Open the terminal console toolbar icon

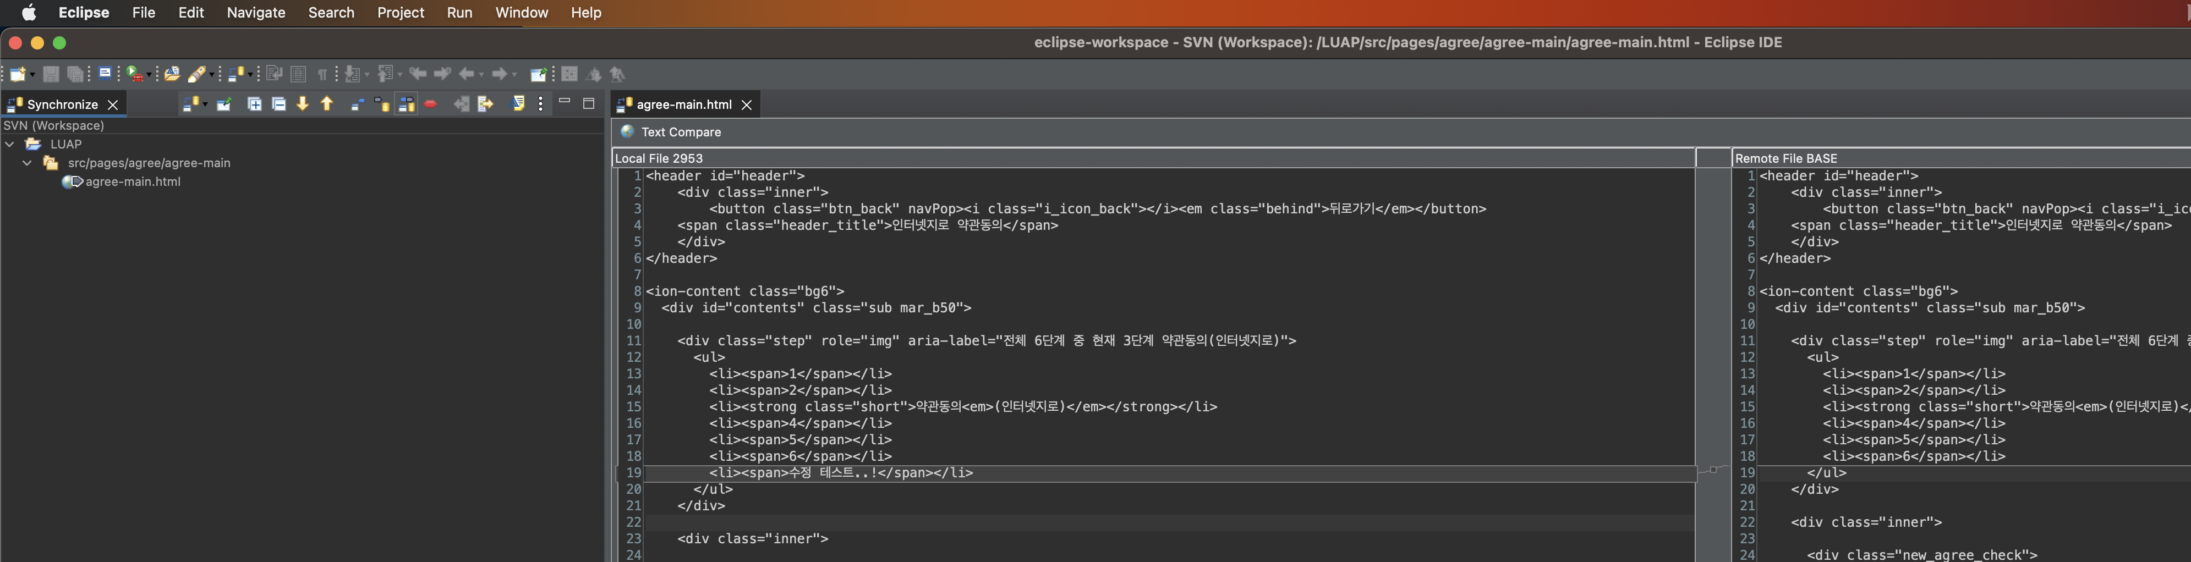click(x=105, y=74)
